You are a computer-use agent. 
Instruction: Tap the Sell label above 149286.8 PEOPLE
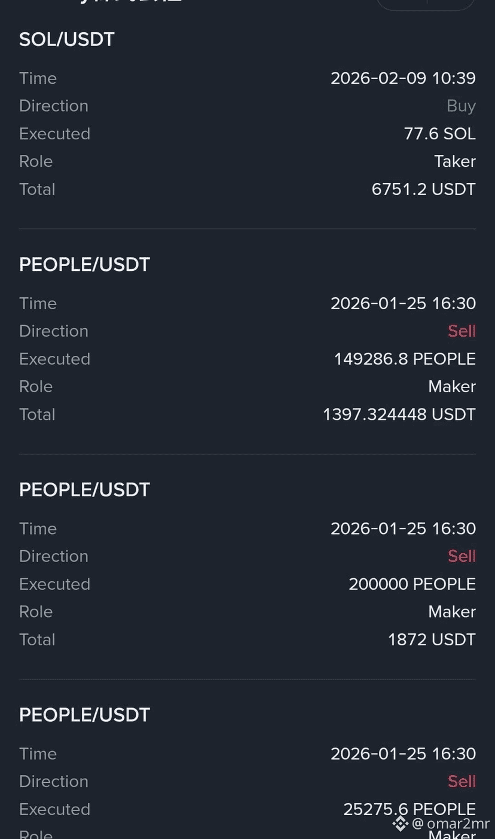tap(462, 331)
